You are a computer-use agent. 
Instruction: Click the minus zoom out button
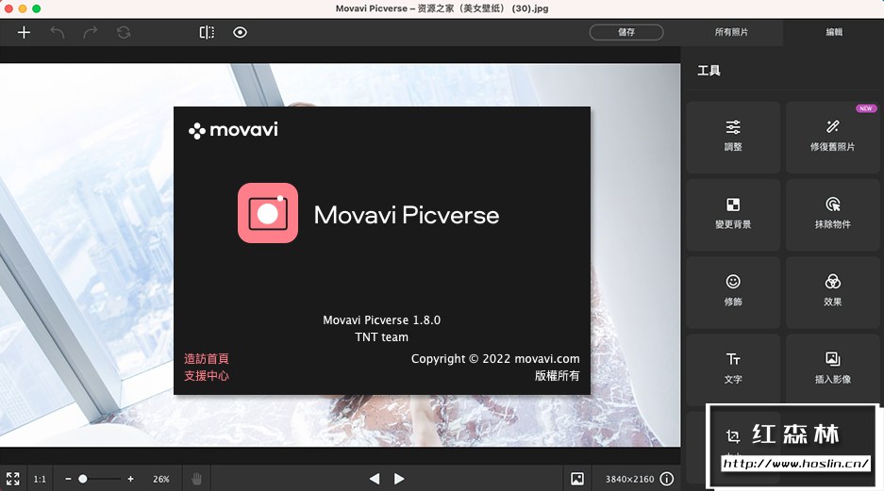pos(68,479)
